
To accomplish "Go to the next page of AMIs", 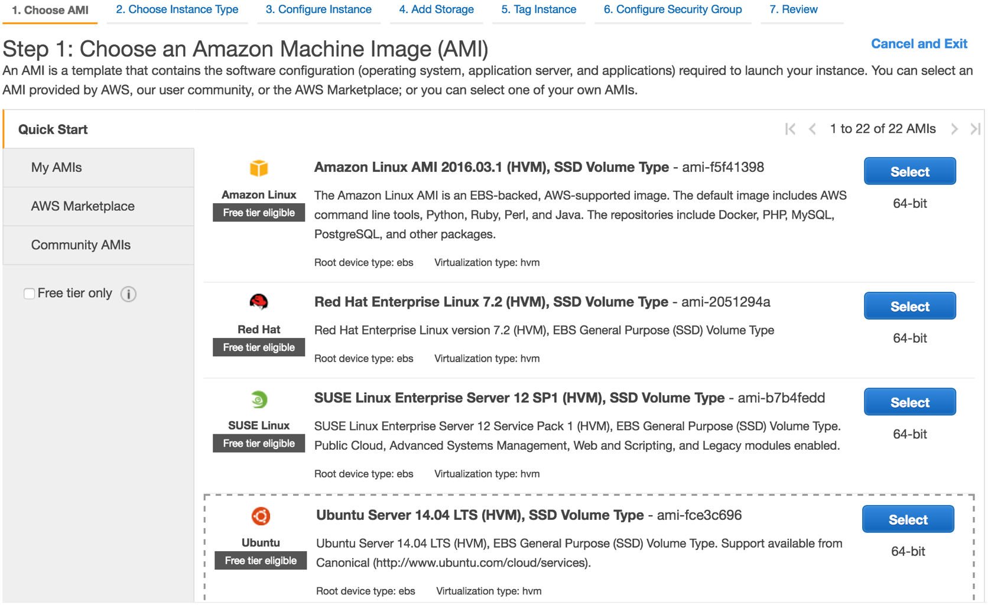I will 954,129.
